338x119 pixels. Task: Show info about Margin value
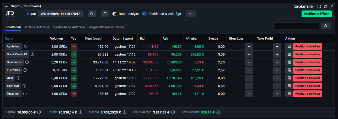[125, 112]
